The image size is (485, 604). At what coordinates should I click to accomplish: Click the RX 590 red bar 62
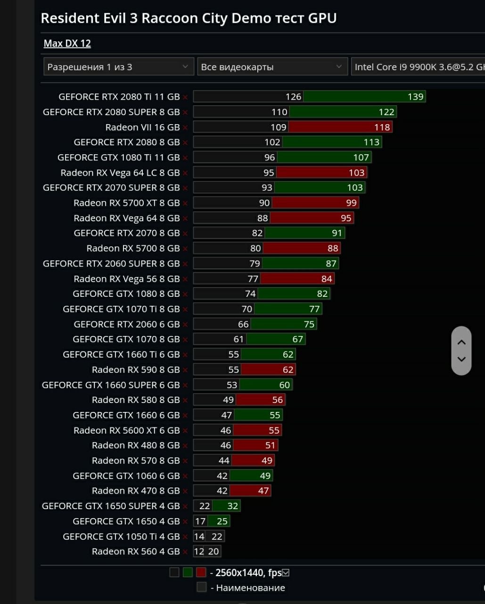click(268, 369)
